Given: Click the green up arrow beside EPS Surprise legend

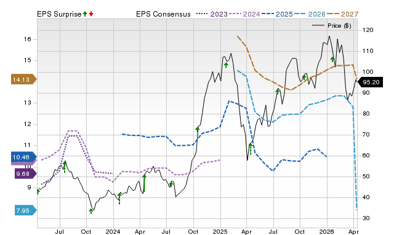Looking at the screenshot, I should point(85,14).
